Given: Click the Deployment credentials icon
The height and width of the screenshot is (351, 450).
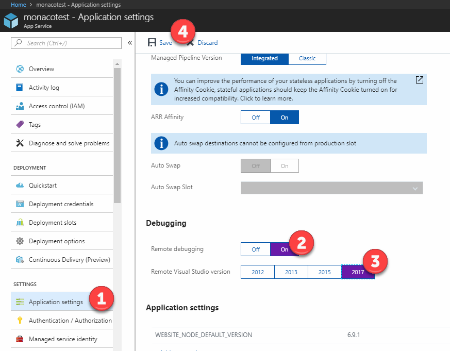Looking at the screenshot, I should [x=20, y=204].
